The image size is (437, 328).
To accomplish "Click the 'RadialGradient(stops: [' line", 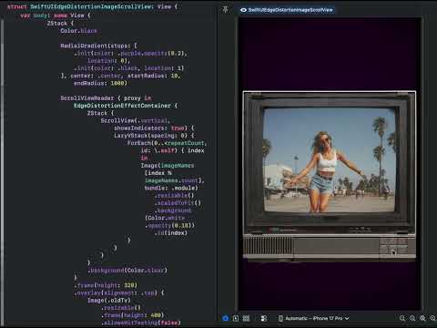I will (x=98, y=46).
